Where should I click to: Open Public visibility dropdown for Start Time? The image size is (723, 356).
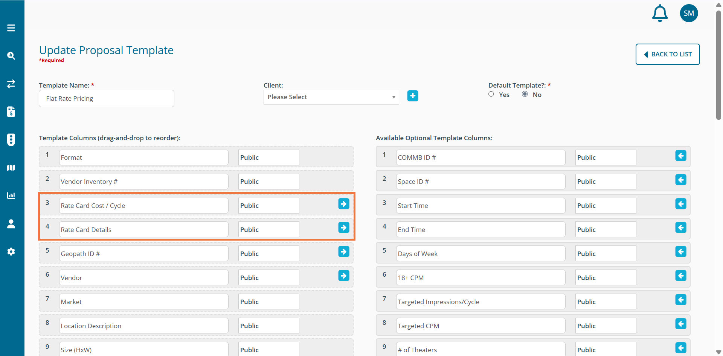[x=605, y=206]
